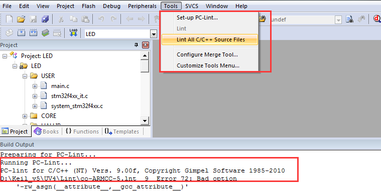This screenshot has height=191, width=381.
Task: Click the Incremental Find binoculars icon
Action: click(x=361, y=19)
